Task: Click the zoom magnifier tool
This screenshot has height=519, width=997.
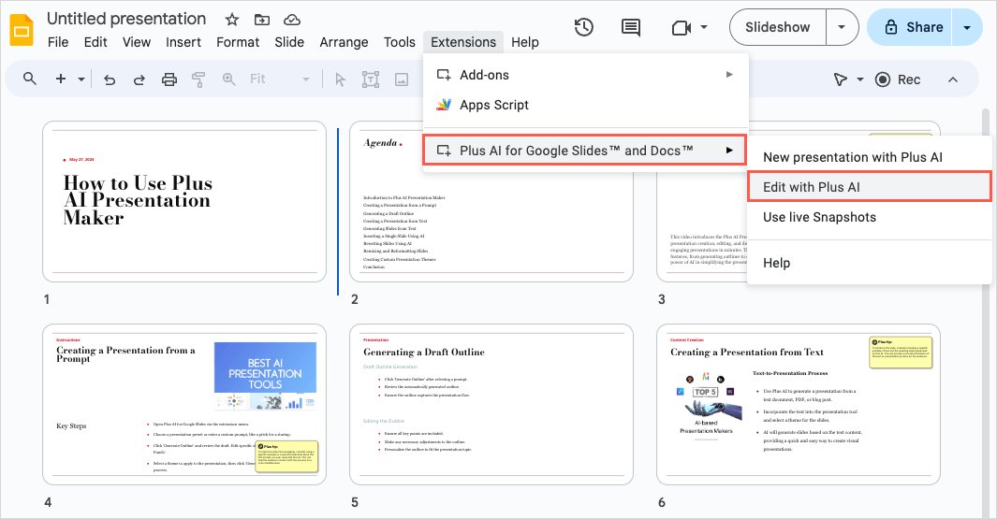Action: click(x=229, y=79)
